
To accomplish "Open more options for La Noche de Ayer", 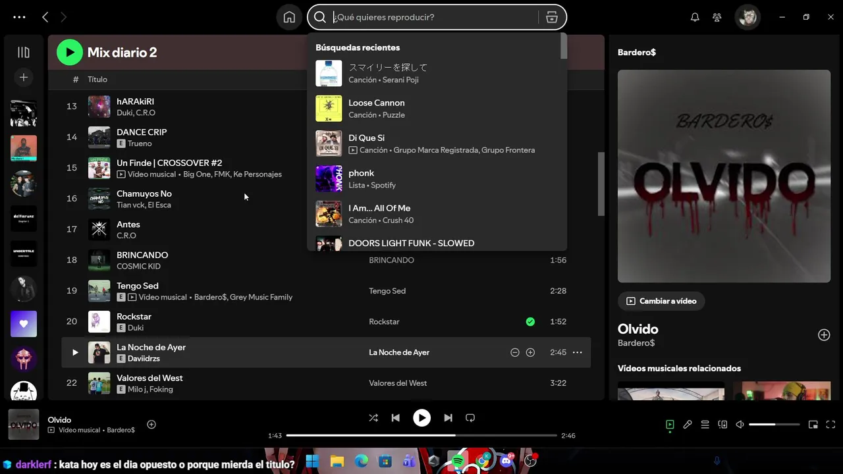I will coord(578,352).
